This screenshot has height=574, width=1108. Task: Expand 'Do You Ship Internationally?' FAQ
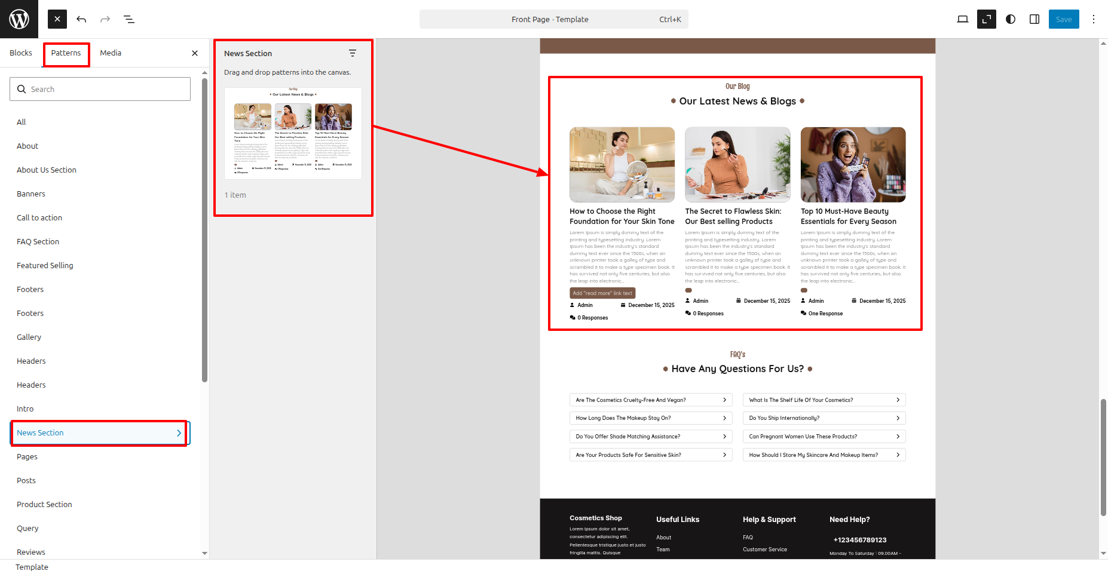pos(824,418)
